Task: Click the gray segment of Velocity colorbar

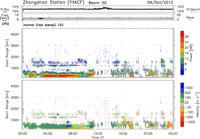Action: pos(182,105)
